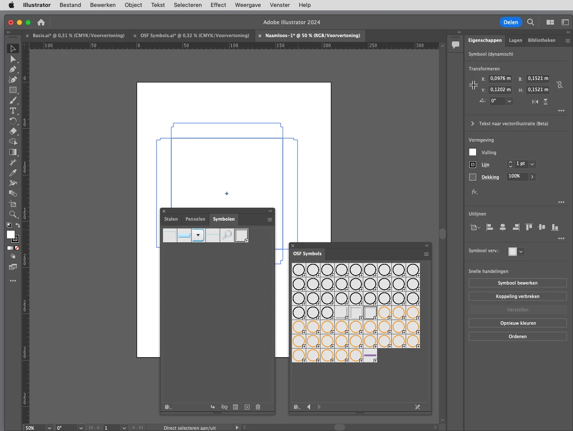This screenshot has width=573, height=431.
Task: Toggle drawing mode icon in toolbar
Action: click(13, 257)
